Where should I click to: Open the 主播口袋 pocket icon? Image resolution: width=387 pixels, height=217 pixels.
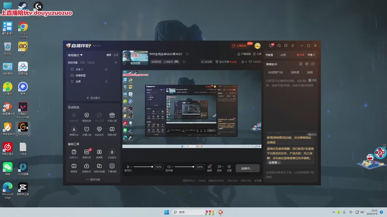[87, 129]
